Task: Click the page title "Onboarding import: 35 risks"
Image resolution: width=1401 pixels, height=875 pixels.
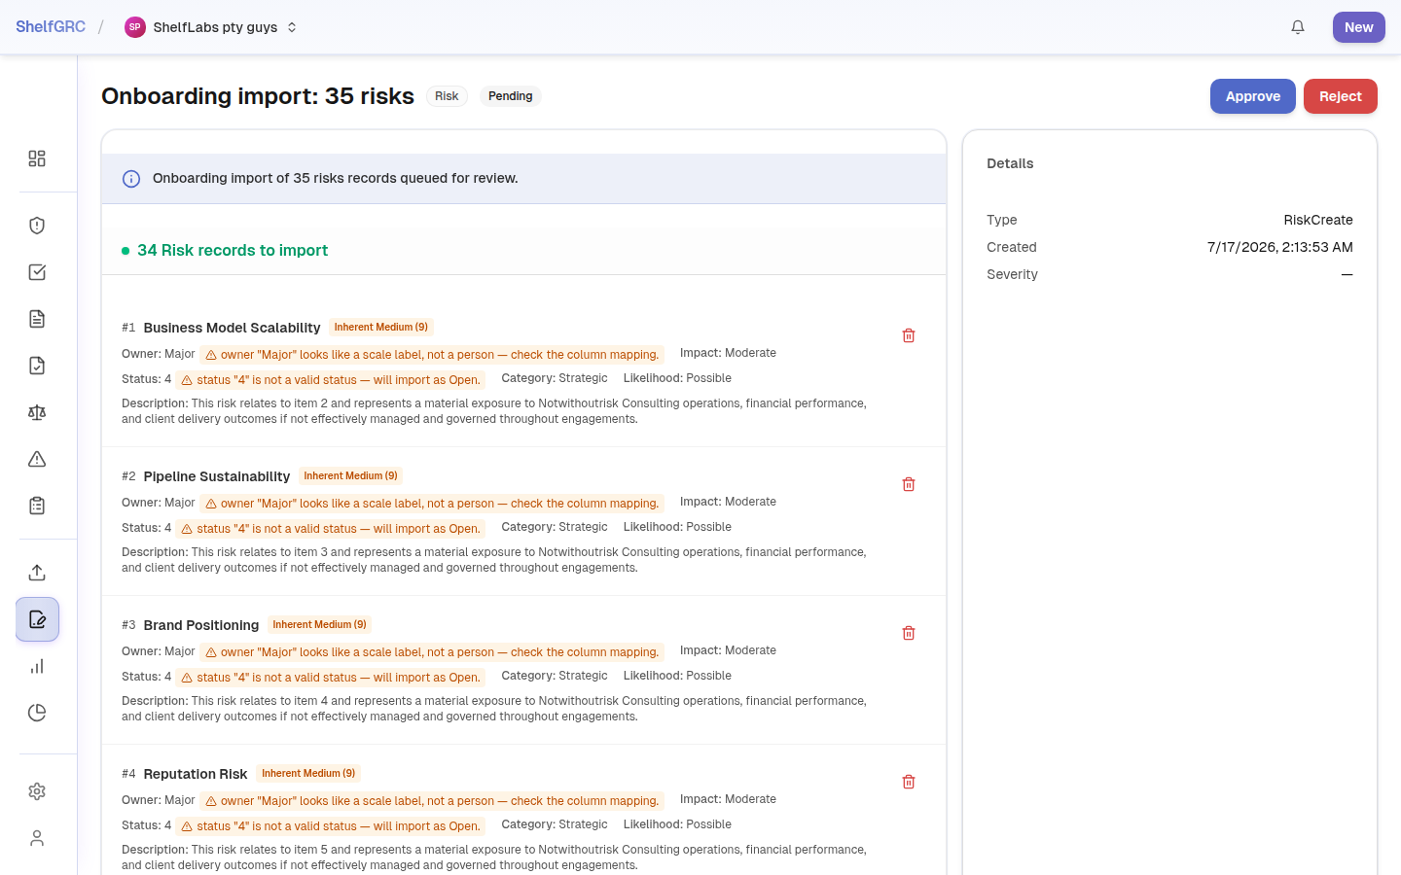Action: 258,96
